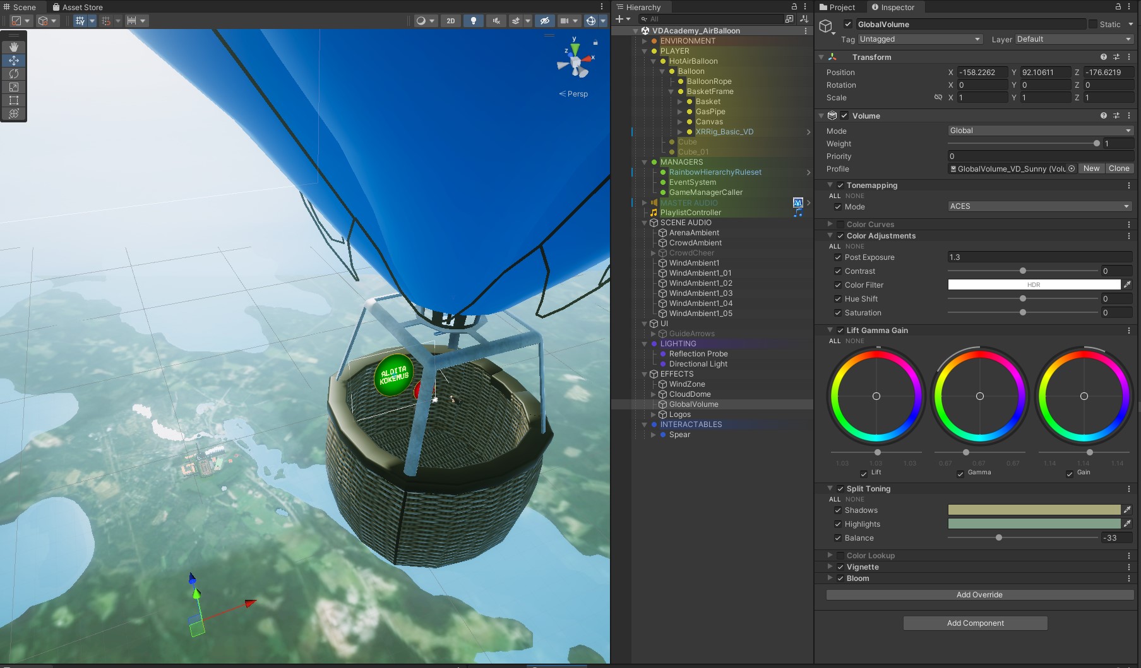The image size is (1141, 668).
Task: Open the Tonemapping Mode ACES dropdown
Action: (x=1039, y=206)
